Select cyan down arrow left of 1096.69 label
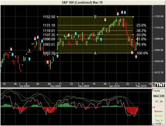Screen dimensions: 166x126 pyautogui.click(x=42, y=41)
